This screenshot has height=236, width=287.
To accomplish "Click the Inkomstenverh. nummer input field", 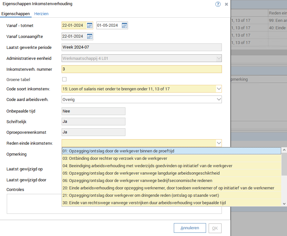I will click(x=141, y=69).
